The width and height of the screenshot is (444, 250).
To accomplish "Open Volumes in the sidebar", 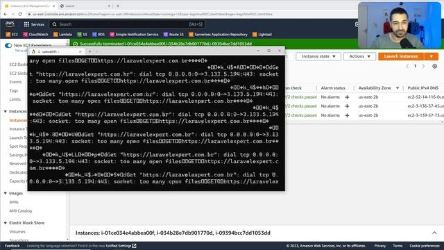I will (17, 232).
